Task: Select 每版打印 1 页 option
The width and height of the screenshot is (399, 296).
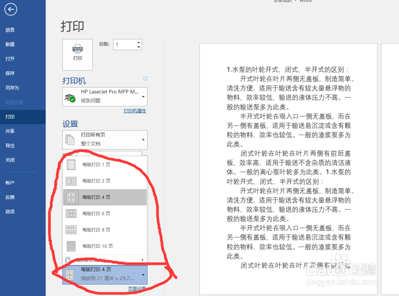Action: click(105, 165)
